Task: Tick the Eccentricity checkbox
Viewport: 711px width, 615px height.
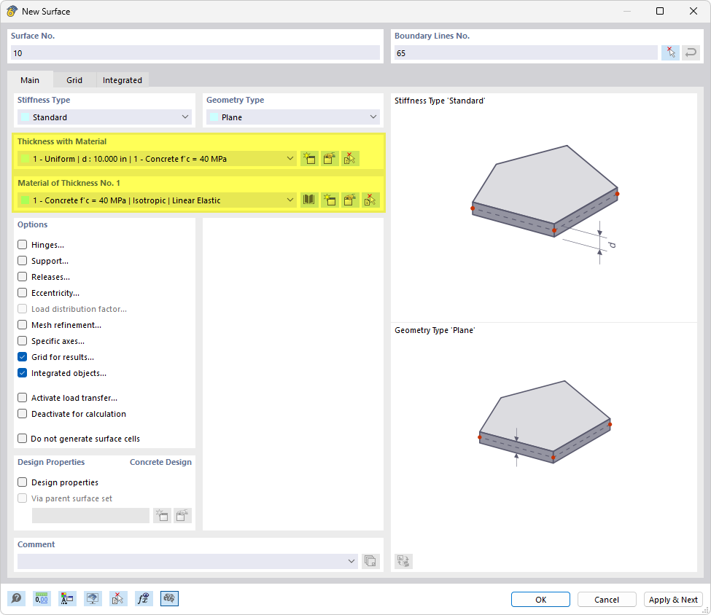Action: tap(22, 293)
